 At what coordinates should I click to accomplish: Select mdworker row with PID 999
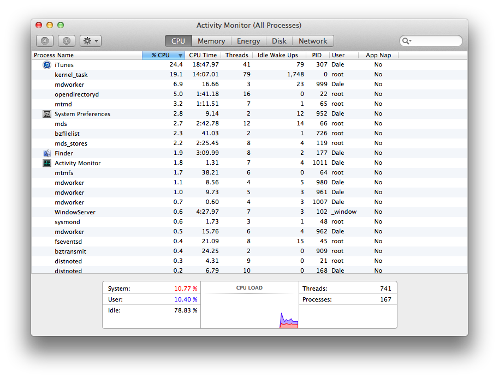pos(249,85)
